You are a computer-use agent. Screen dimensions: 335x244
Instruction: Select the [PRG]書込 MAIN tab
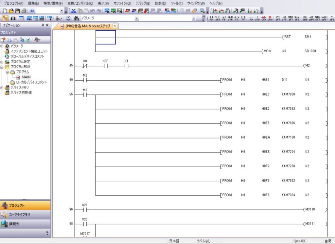(x=87, y=26)
